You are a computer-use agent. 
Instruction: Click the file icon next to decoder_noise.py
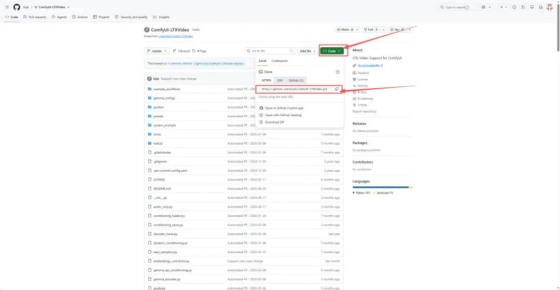coord(150,234)
